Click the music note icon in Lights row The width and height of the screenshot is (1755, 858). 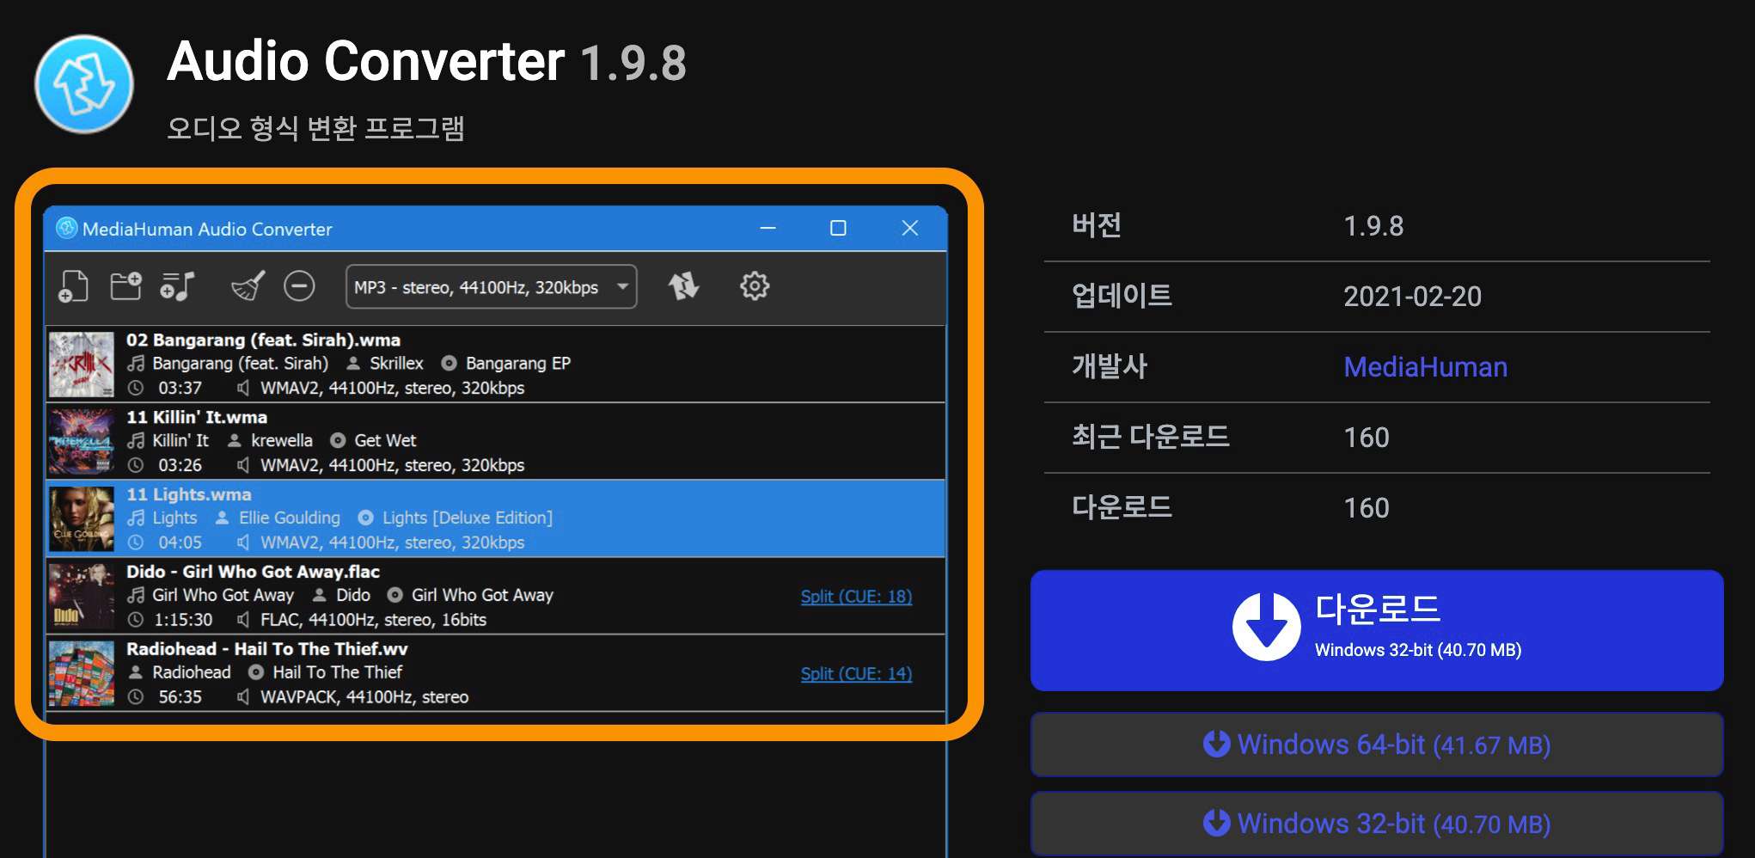(x=136, y=518)
